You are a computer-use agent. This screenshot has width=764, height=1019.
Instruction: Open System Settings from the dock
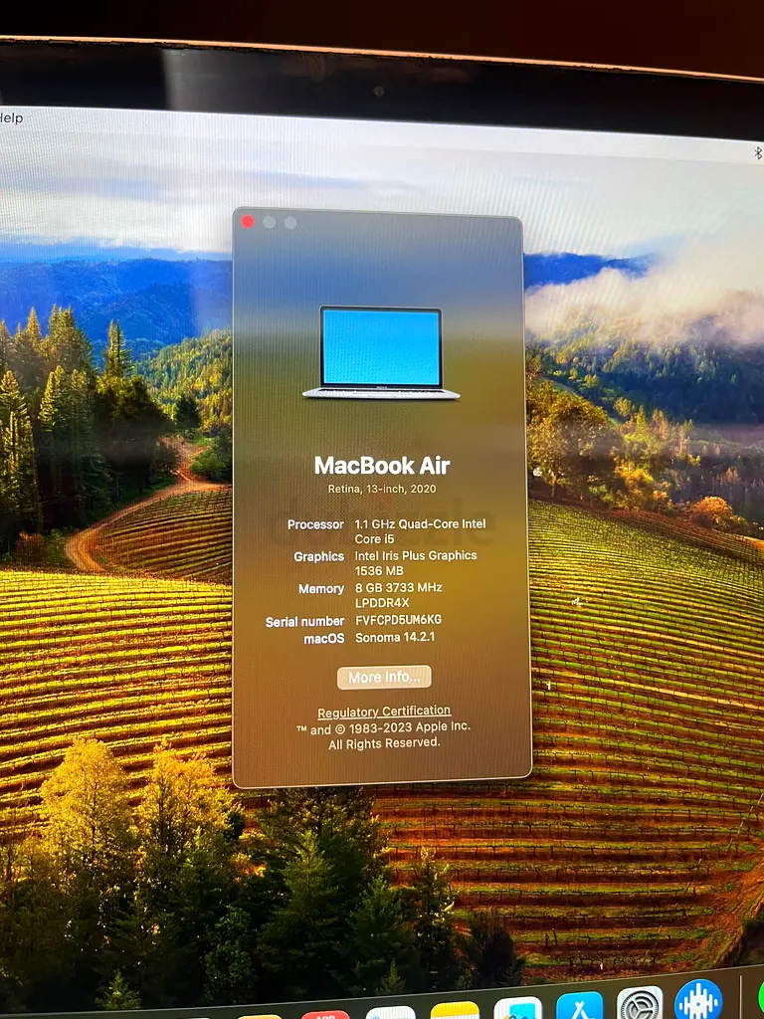coord(640,1003)
